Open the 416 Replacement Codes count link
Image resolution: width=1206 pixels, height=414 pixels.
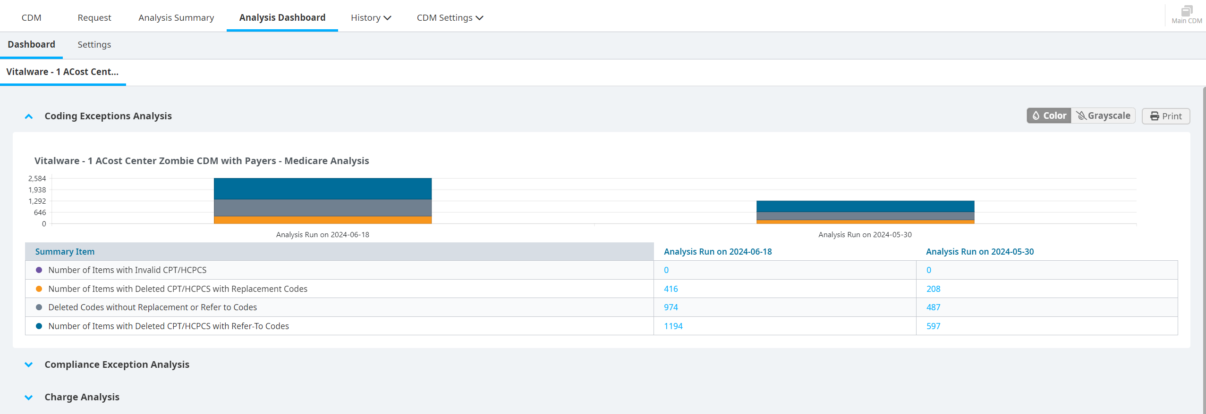coord(671,289)
